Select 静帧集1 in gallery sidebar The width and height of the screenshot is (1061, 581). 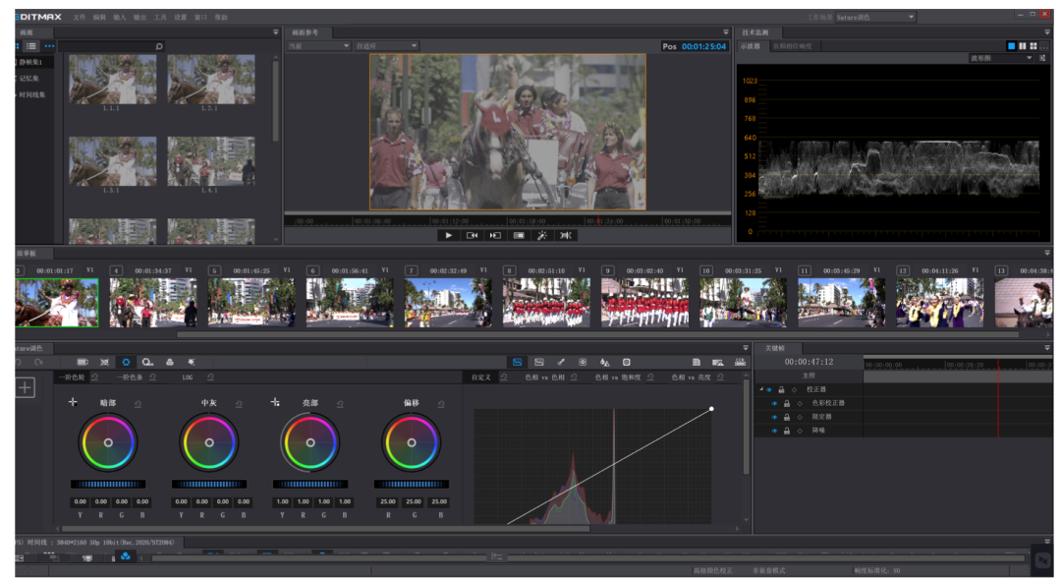coord(29,62)
